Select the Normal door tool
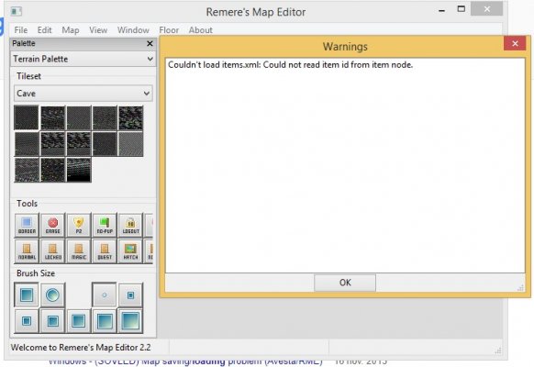Viewport: 534px width, 367px height. (x=27, y=250)
